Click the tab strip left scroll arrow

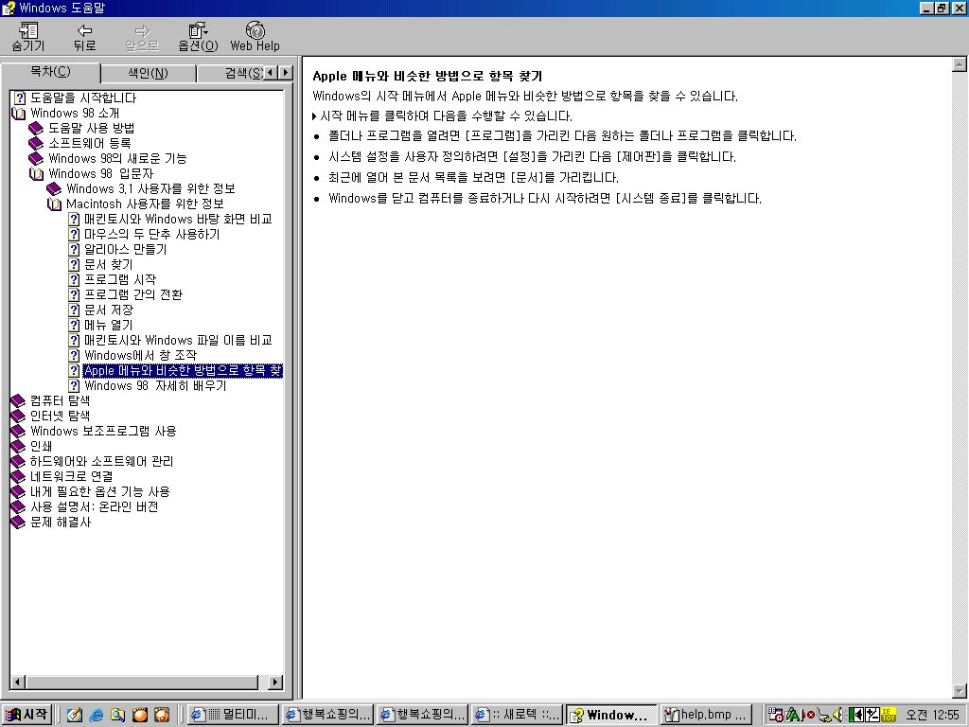pyautogui.click(x=271, y=72)
